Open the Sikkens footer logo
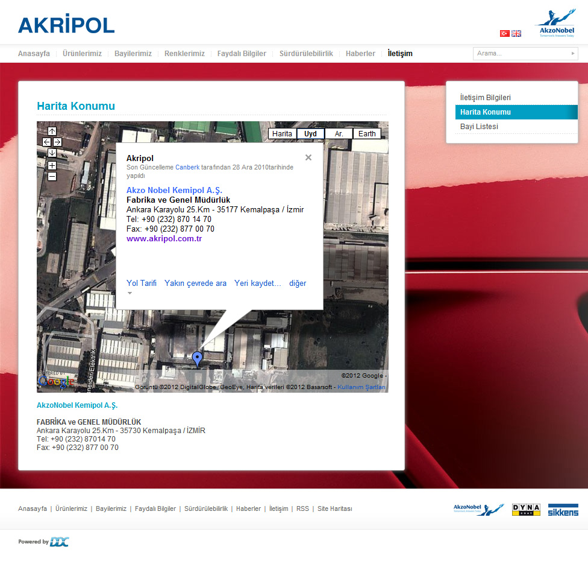Image resolution: width=588 pixels, height=564 pixels. (563, 510)
